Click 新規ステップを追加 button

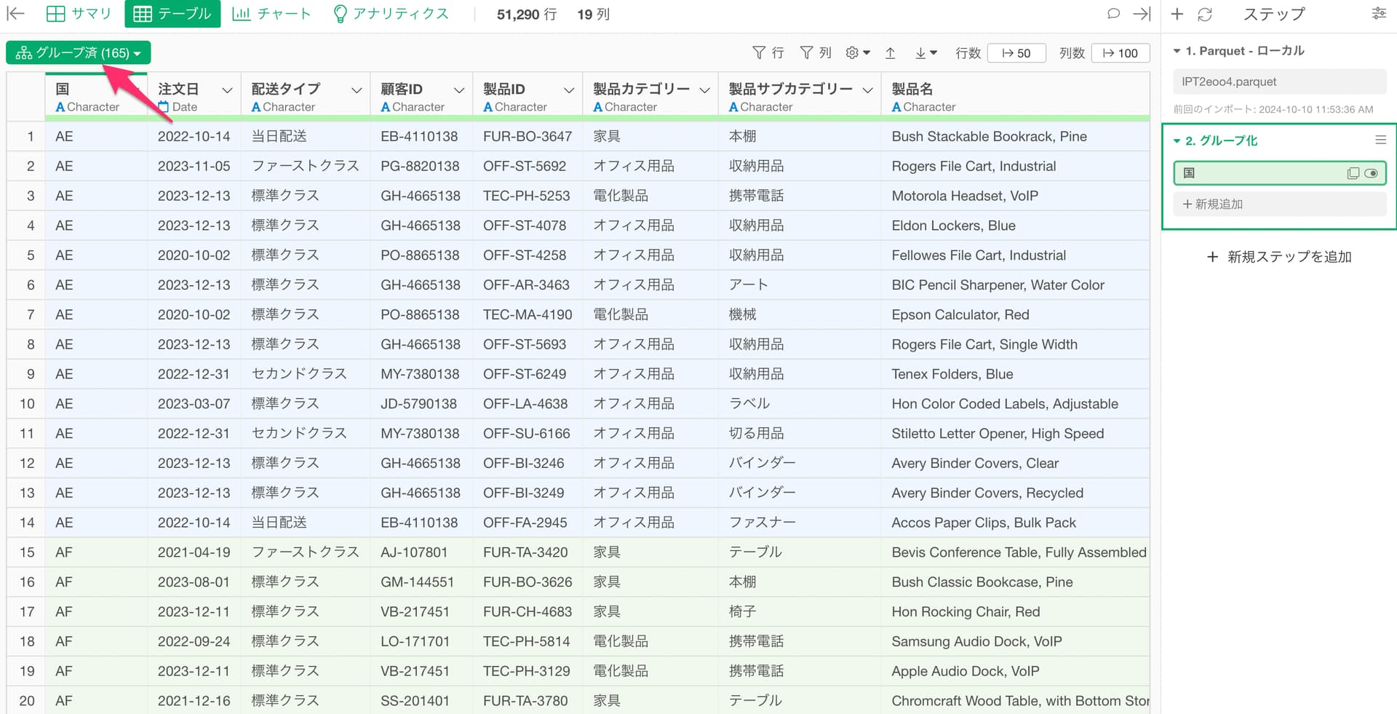tap(1279, 257)
